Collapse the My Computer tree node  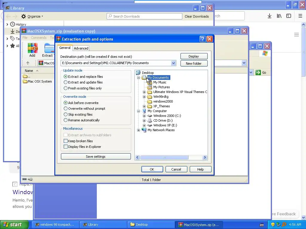click(x=139, y=111)
